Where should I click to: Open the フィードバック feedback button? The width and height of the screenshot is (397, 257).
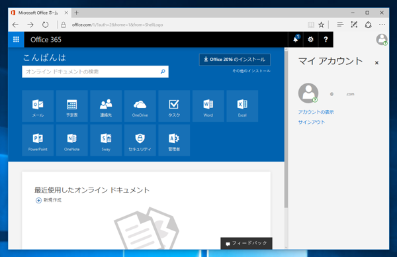(x=246, y=243)
